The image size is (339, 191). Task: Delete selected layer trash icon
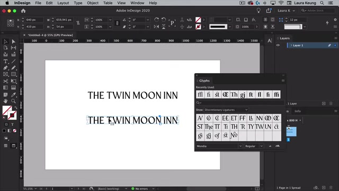(331, 103)
